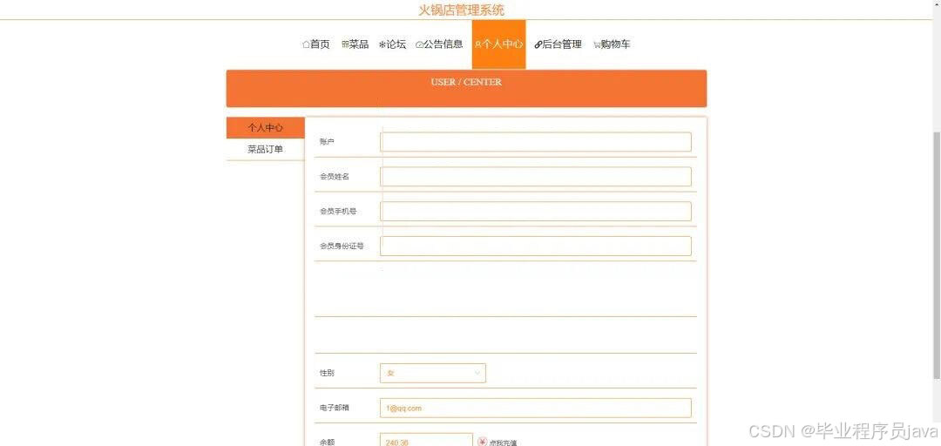Select 个人中心 in the top navigation

coord(498,44)
